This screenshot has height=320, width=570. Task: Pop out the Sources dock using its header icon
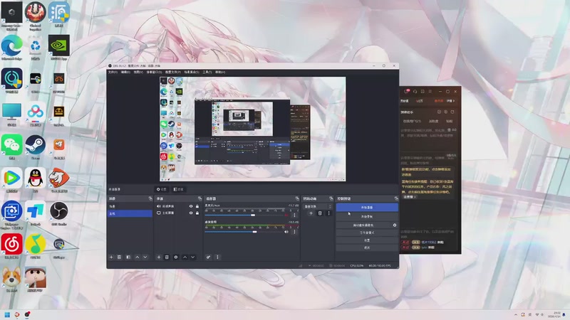[x=199, y=199]
